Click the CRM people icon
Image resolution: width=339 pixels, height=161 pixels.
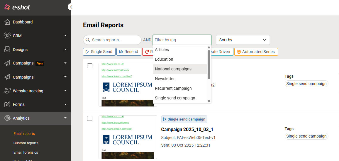[x=7, y=36]
